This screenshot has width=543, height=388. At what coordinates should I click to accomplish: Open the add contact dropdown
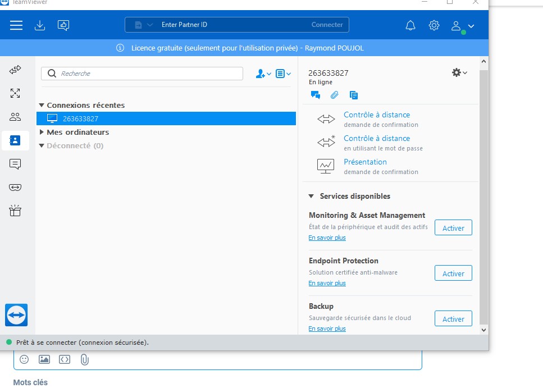(x=263, y=74)
